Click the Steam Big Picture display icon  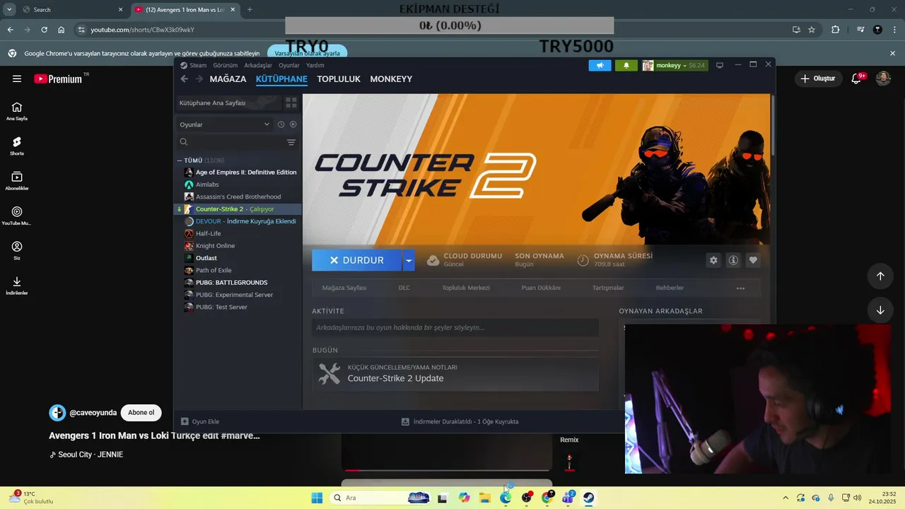(720, 65)
